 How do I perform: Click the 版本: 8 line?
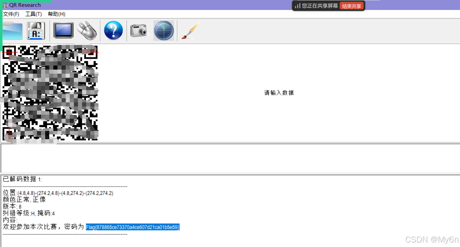point(12,206)
